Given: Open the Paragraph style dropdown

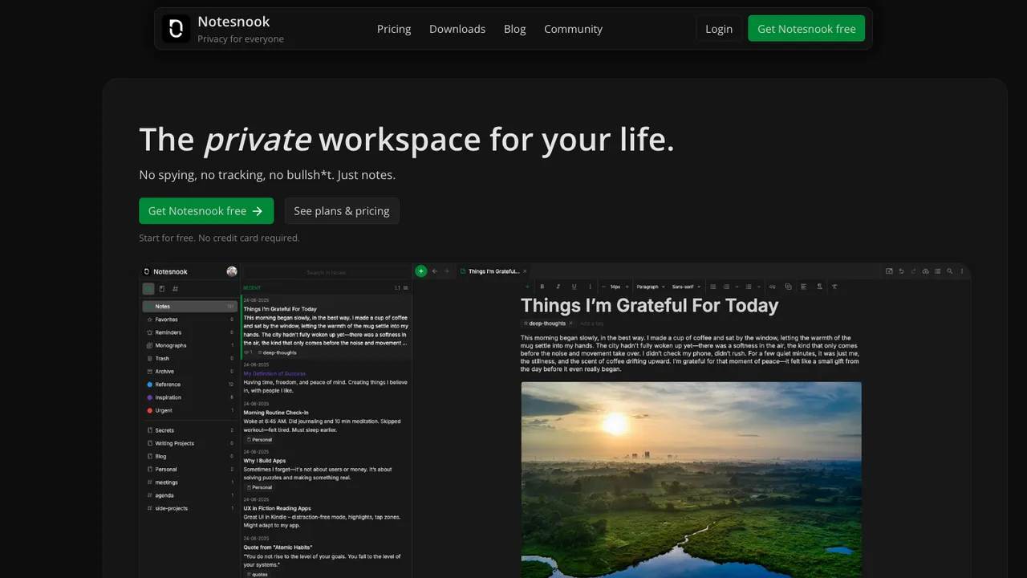Looking at the screenshot, I should pyautogui.click(x=651, y=287).
